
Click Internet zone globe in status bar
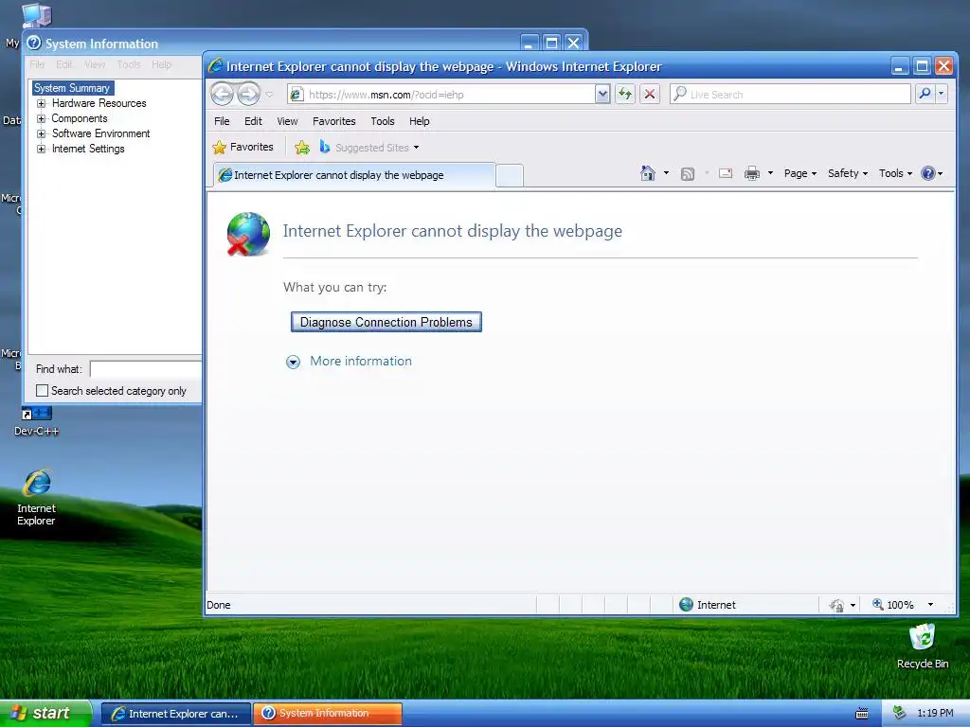coord(686,605)
